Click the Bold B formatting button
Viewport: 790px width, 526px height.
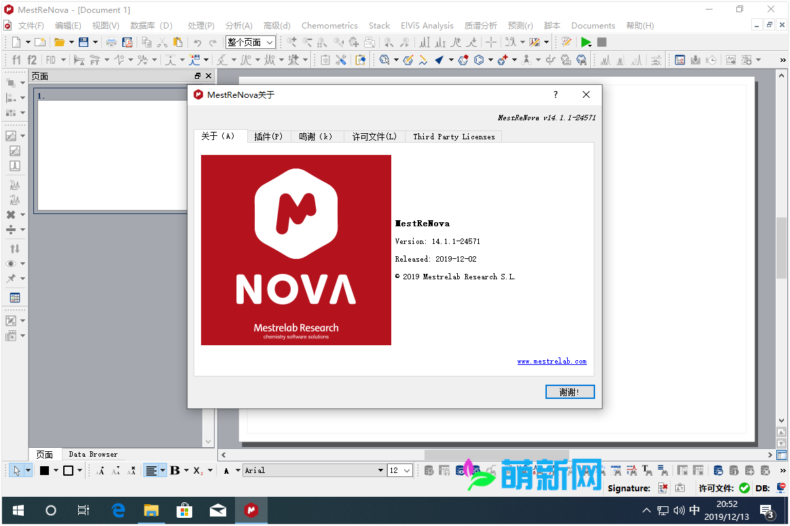[x=175, y=470]
